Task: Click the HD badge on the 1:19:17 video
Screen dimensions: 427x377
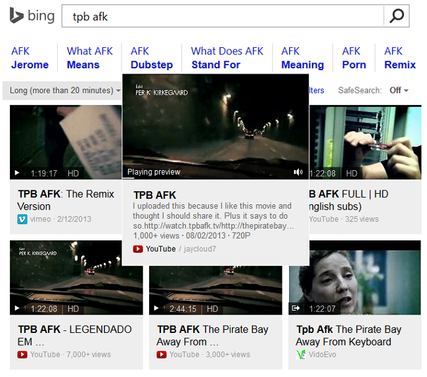Action: tap(73, 173)
